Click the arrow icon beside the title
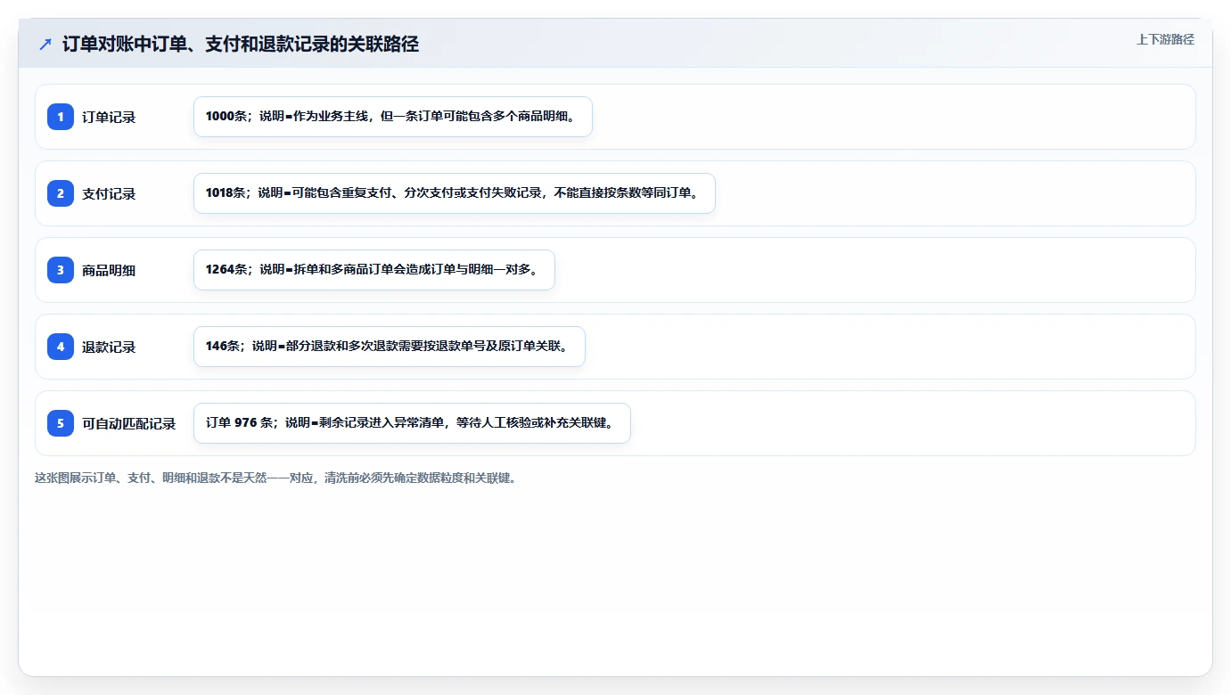The width and height of the screenshot is (1231, 695). pyautogui.click(x=45, y=44)
